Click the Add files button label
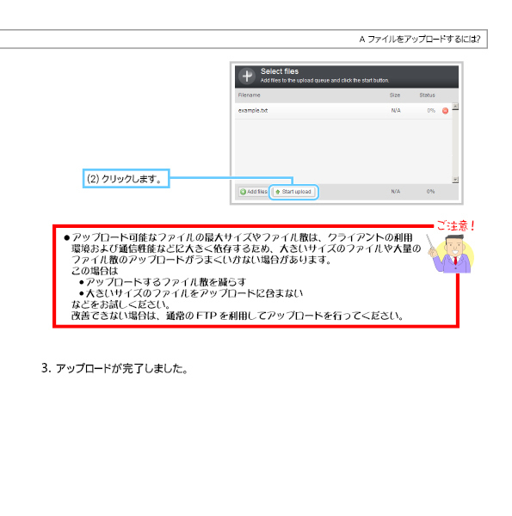Screen dimensions: 512x516 pyautogui.click(x=257, y=192)
